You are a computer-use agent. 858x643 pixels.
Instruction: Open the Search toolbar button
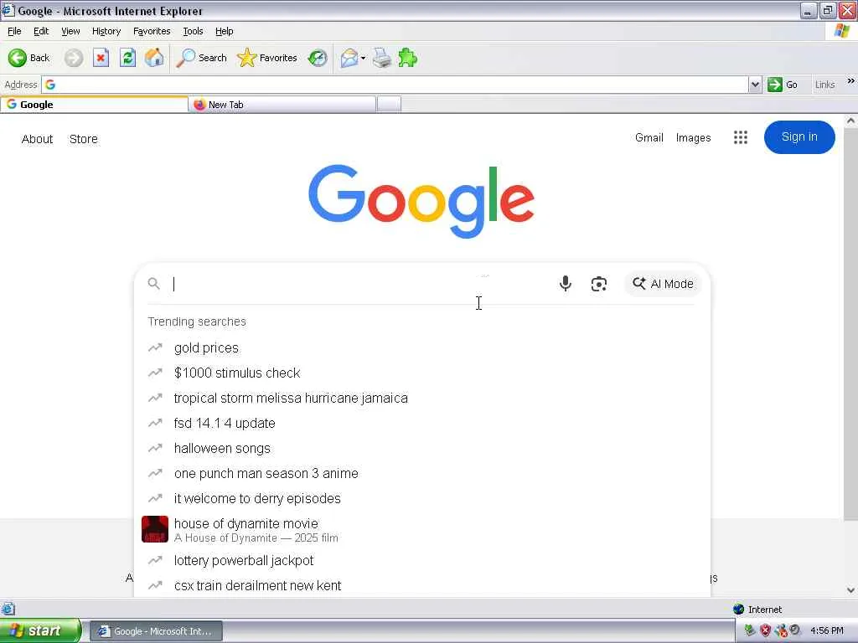(201, 58)
